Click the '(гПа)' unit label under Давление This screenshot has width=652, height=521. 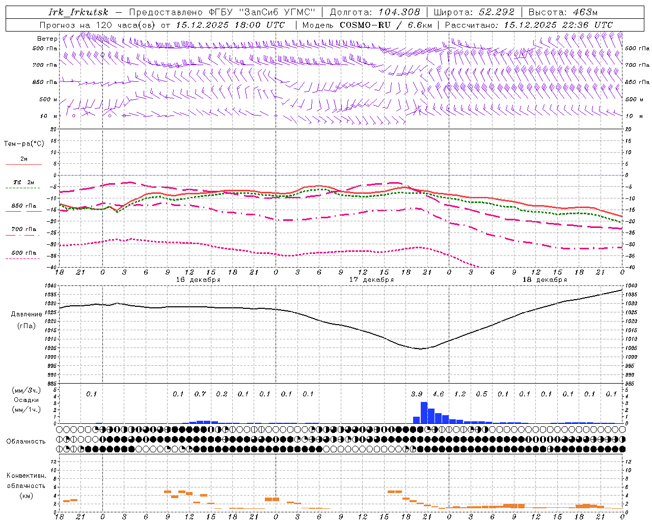click(x=26, y=326)
